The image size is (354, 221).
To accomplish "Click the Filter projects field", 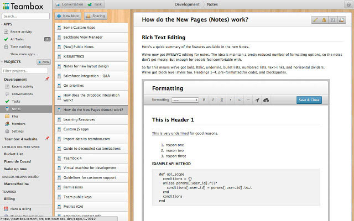I will pos(25,71).
